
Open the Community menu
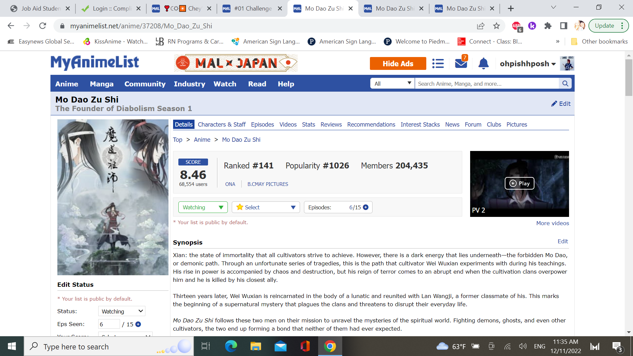(x=145, y=84)
